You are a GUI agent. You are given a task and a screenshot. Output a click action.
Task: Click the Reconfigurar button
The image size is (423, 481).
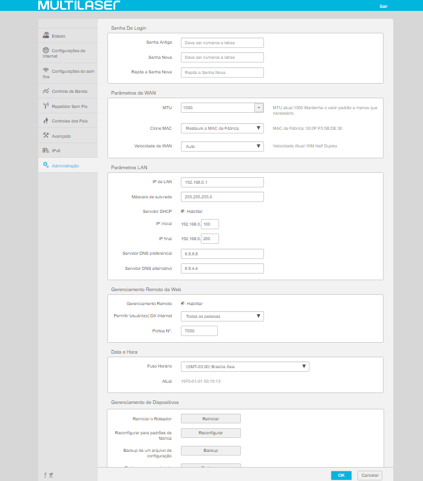tap(211, 433)
